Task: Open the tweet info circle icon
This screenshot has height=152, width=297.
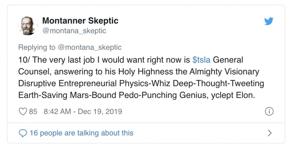Action: 269,111
